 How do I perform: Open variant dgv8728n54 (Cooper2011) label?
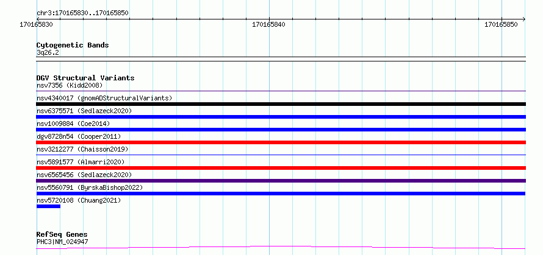79,136
